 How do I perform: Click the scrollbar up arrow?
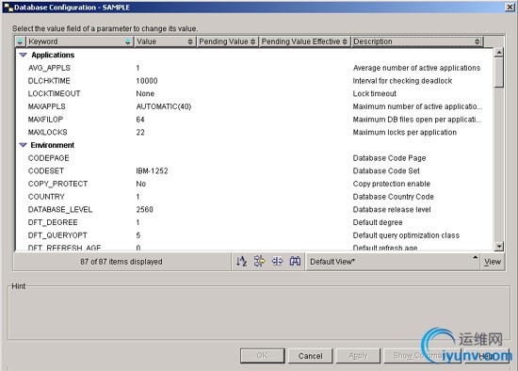tap(498, 53)
